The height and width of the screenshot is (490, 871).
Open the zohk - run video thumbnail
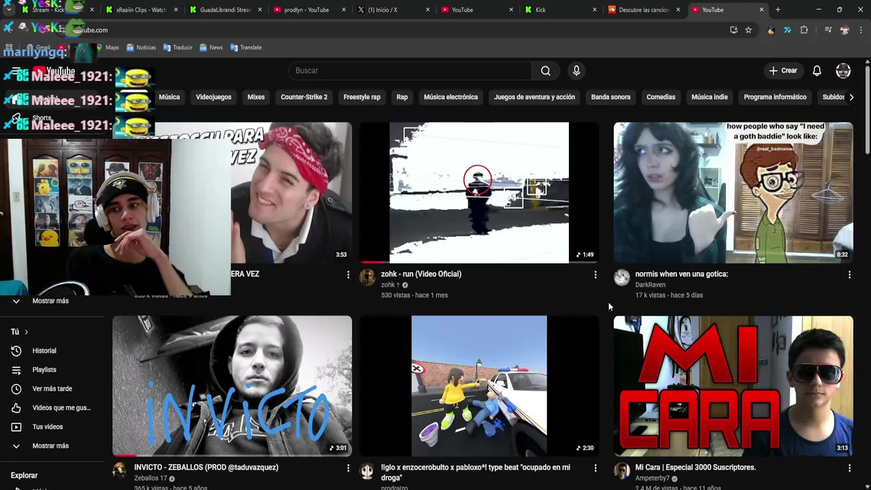pyautogui.click(x=479, y=193)
